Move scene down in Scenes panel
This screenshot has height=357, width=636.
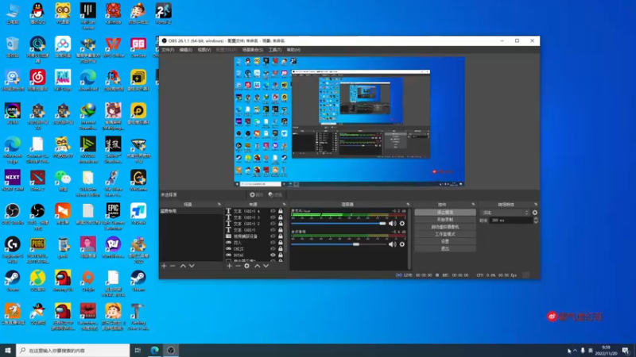coord(192,266)
